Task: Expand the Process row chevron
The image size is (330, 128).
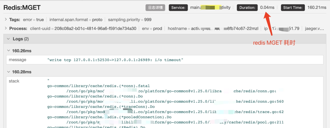Action: coord(6,28)
